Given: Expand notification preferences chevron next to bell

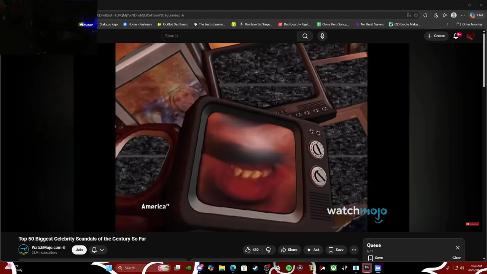Looking at the screenshot, I should click(102, 250).
